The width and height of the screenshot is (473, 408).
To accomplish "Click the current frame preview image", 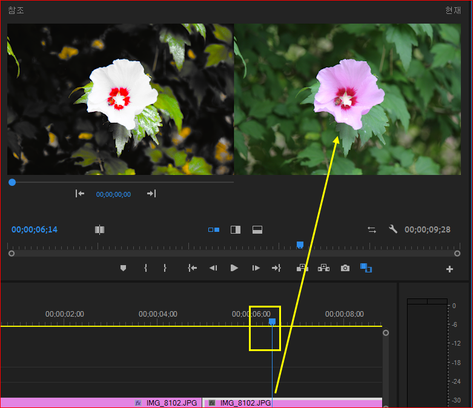I will [x=348, y=99].
